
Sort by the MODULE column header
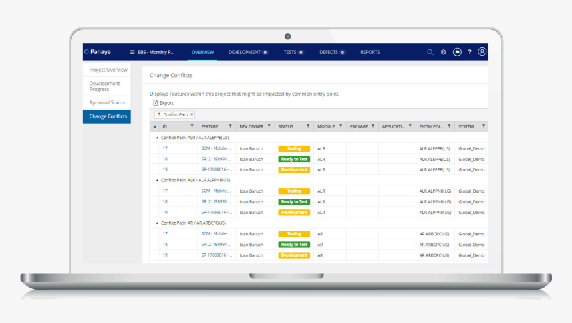(x=326, y=126)
